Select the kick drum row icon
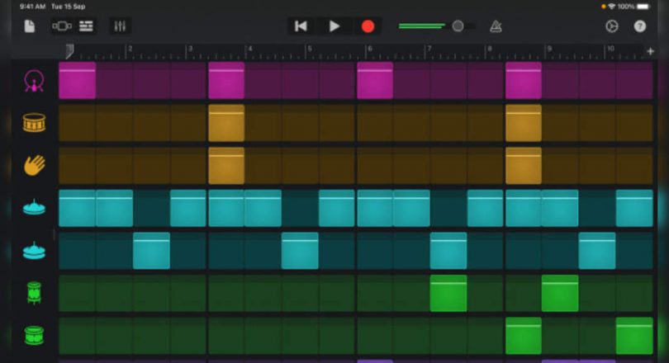The height and width of the screenshot is (363, 669). (34, 81)
